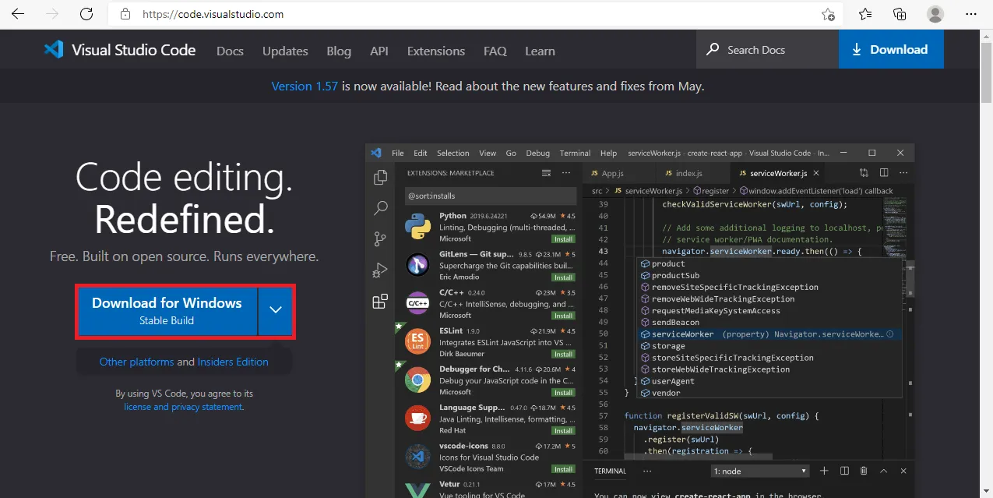Open the Other platforms link

pyautogui.click(x=136, y=362)
